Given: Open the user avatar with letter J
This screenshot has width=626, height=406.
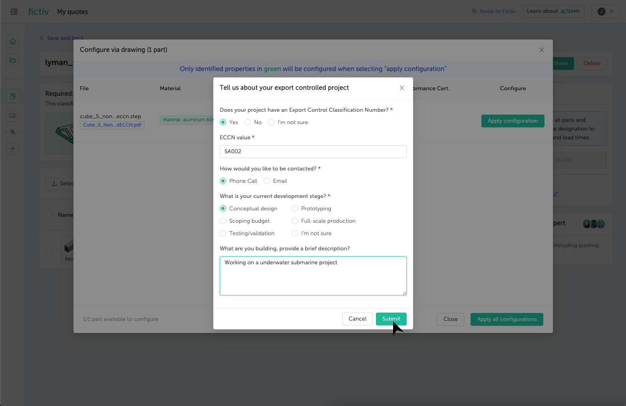Looking at the screenshot, I should pos(601,11).
